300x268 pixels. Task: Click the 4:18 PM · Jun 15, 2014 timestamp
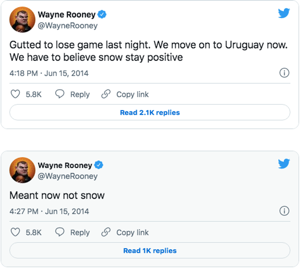pos(49,73)
